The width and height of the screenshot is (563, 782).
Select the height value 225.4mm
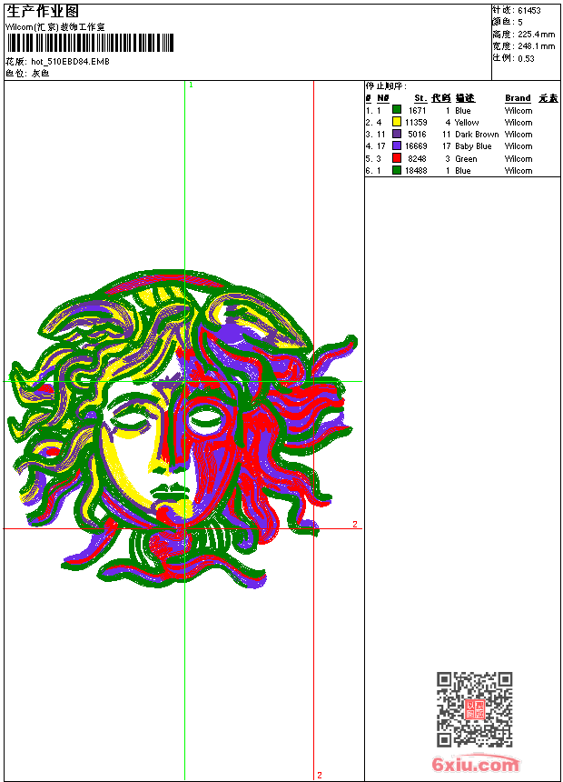536,35
